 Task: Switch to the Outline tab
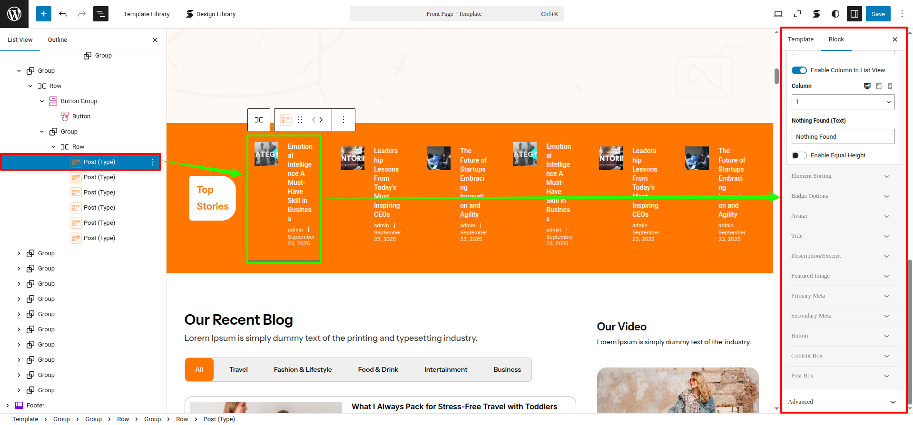click(x=57, y=40)
